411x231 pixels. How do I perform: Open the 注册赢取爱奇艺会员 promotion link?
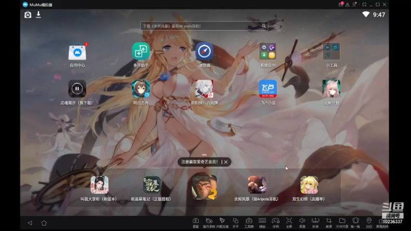[x=199, y=162]
